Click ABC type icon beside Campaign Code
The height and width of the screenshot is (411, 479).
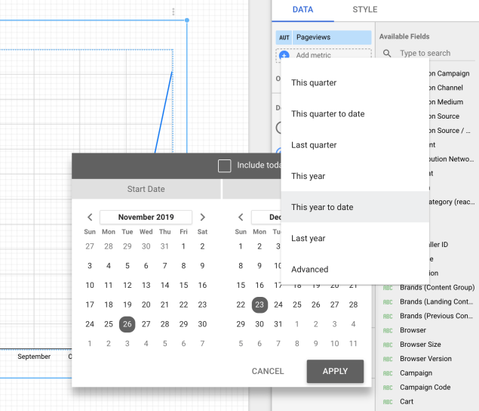click(x=388, y=388)
